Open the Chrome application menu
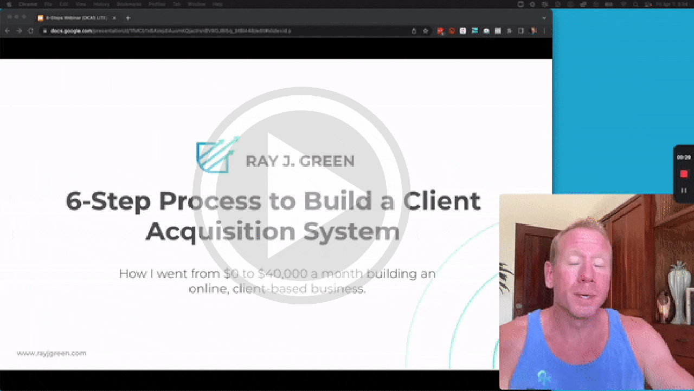Image resolution: width=694 pixels, height=391 pixels. coord(28,4)
